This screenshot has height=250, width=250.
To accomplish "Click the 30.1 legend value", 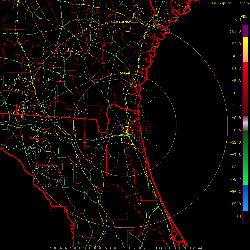I will [x=236, y=93].
